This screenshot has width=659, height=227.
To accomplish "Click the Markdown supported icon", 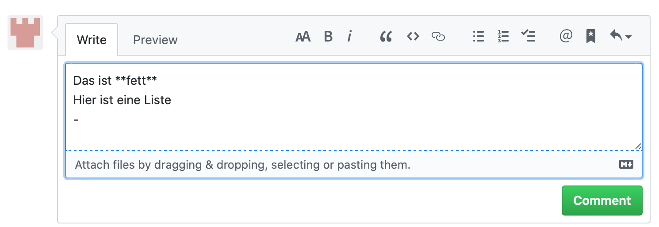I will pos(626,165).
